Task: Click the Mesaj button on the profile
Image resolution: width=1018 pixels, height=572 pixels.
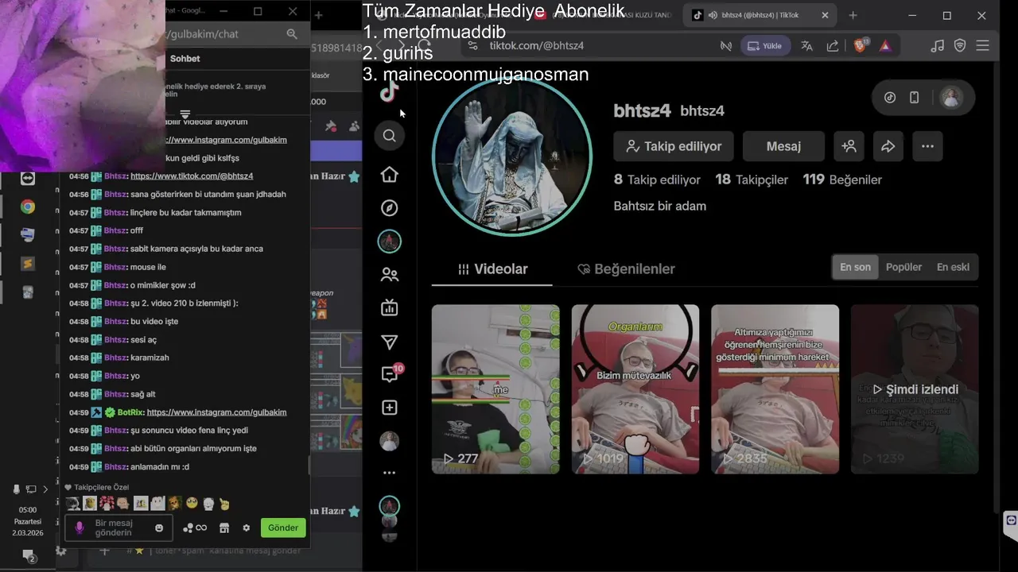Action: (783, 146)
